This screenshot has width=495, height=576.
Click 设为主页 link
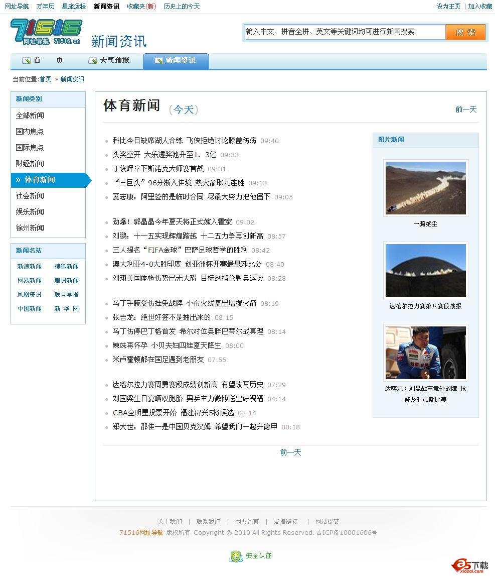pyautogui.click(x=448, y=6)
